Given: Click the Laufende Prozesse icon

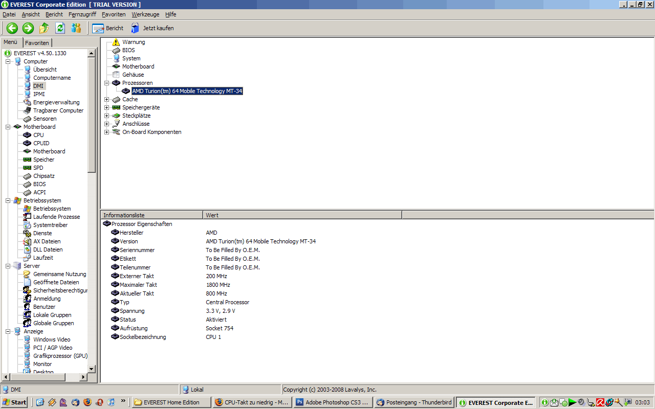Looking at the screenshot, I should click(27, 217).
